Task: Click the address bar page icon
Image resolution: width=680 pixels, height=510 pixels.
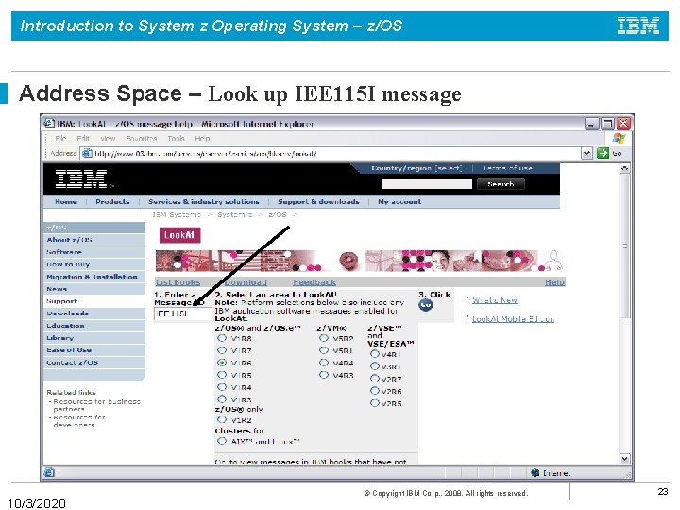Action: click(87, 154)
